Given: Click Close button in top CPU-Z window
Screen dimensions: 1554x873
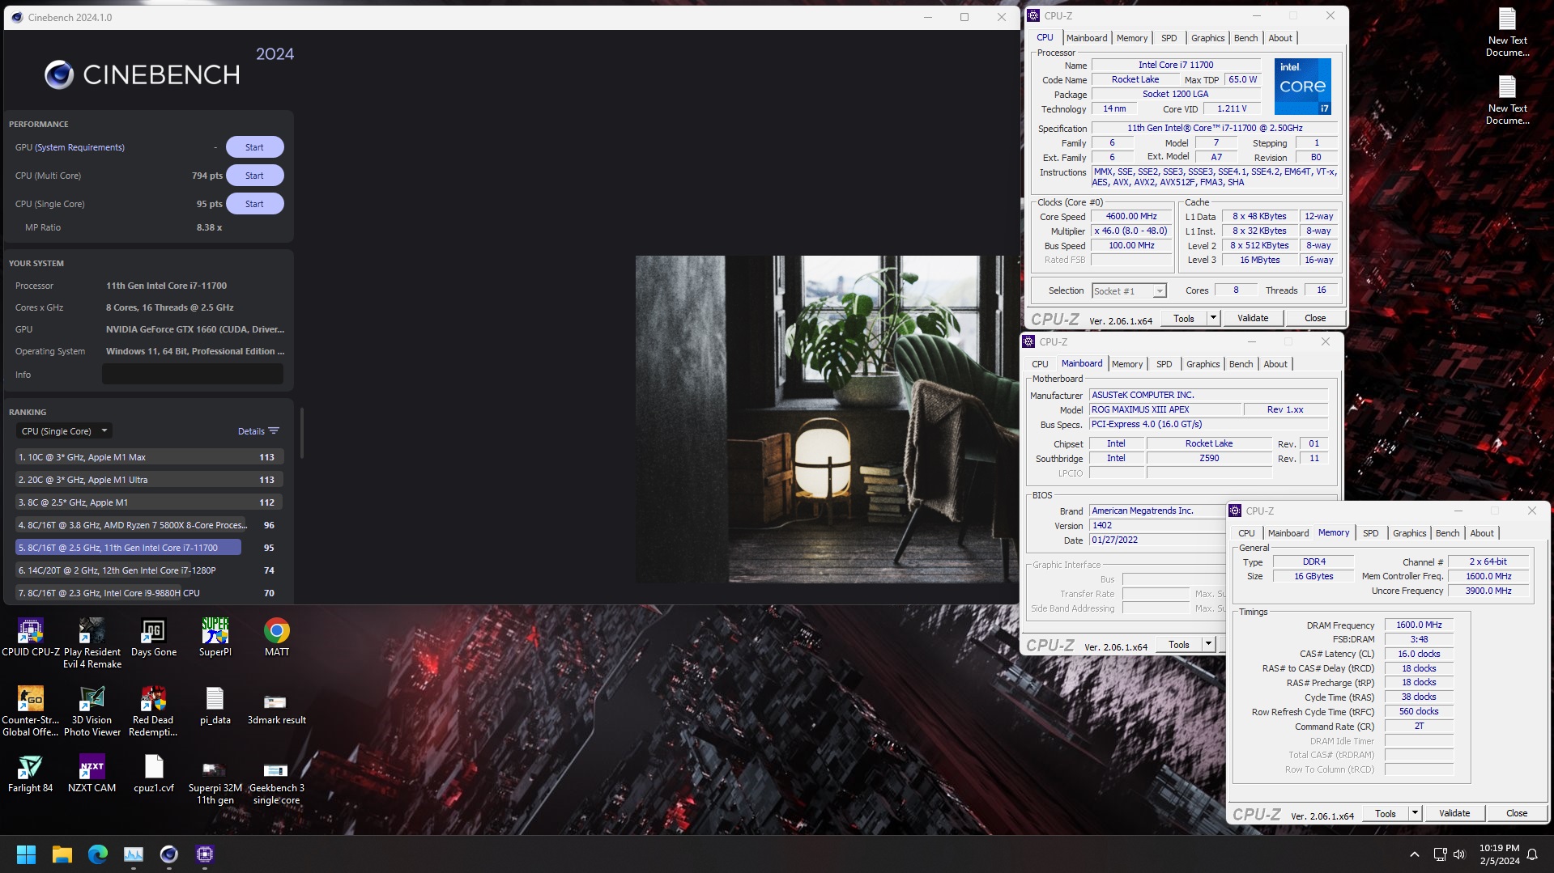Looking at the screenshot, I should pyautogui.click(x=1315, y=319).
